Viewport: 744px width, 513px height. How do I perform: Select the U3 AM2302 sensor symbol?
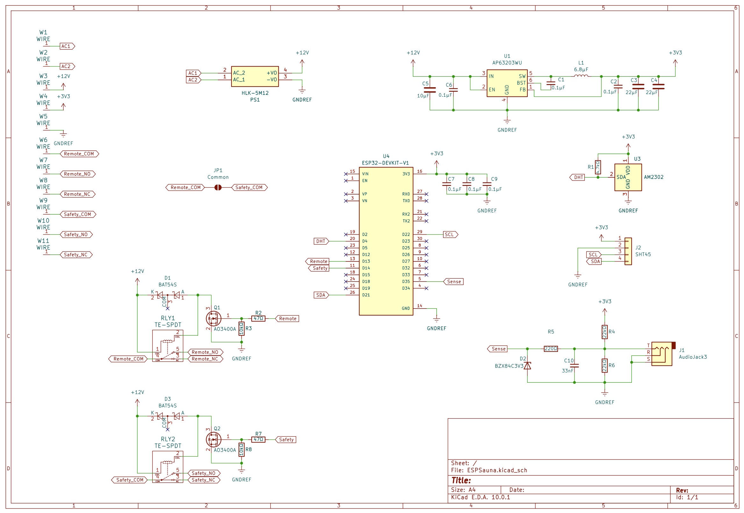[628, 177]
